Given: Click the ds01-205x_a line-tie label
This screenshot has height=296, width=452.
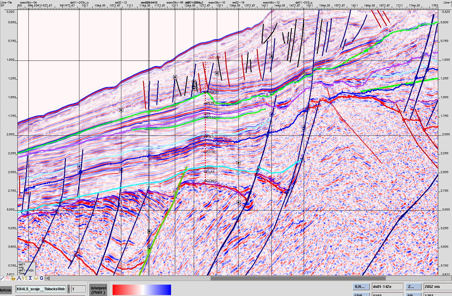Looking at the screenshot, I should pos(79,2).
